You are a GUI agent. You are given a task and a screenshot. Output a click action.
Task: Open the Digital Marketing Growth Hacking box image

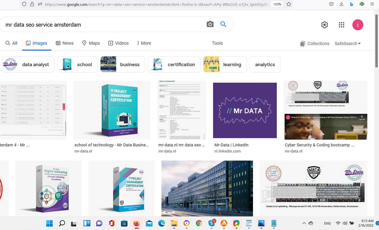[x=48, y=188]
